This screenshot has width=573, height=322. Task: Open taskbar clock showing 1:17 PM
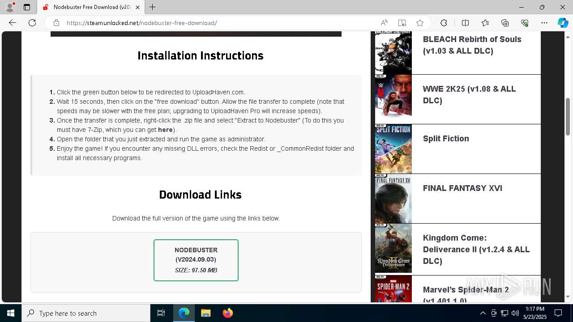click(x=535, y=313)
